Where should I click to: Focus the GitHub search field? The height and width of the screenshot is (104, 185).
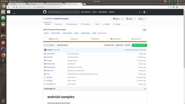click(x=64, y=12)
